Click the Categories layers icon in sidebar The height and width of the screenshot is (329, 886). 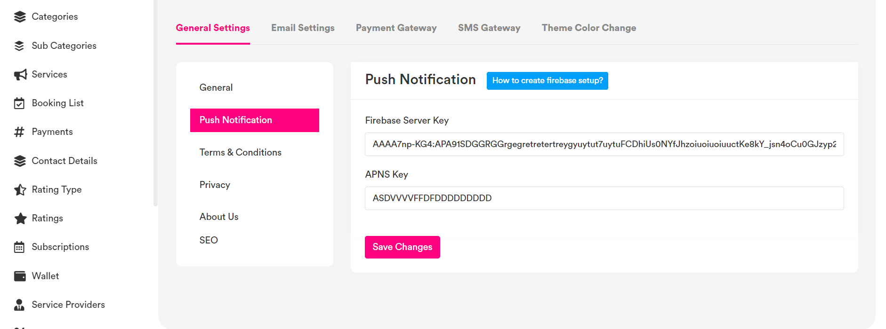(20, 17)
